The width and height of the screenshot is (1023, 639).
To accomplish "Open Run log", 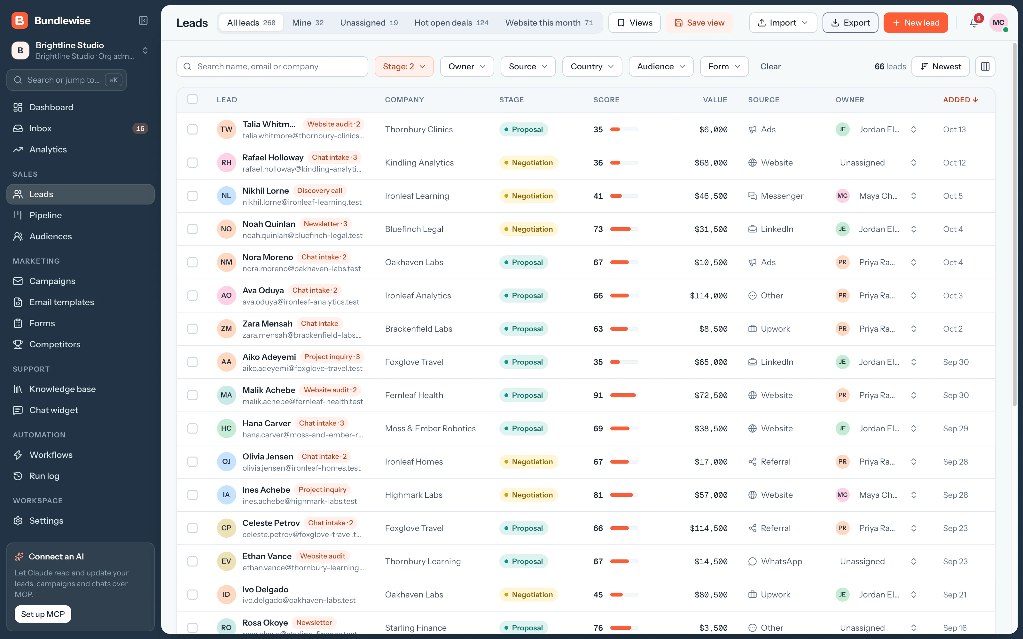I will click(80, 476).
